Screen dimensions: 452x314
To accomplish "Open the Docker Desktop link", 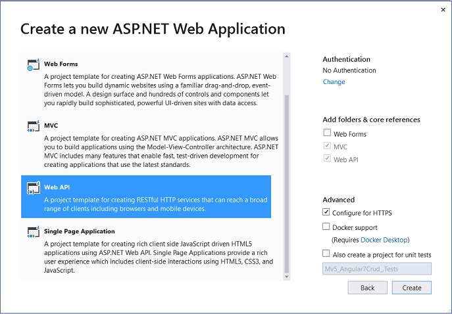I will click(x=384, y=240).
